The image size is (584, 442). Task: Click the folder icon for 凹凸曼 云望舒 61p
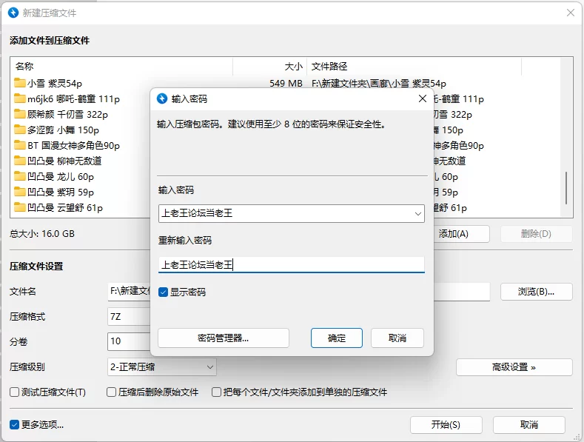click(20, 208)
